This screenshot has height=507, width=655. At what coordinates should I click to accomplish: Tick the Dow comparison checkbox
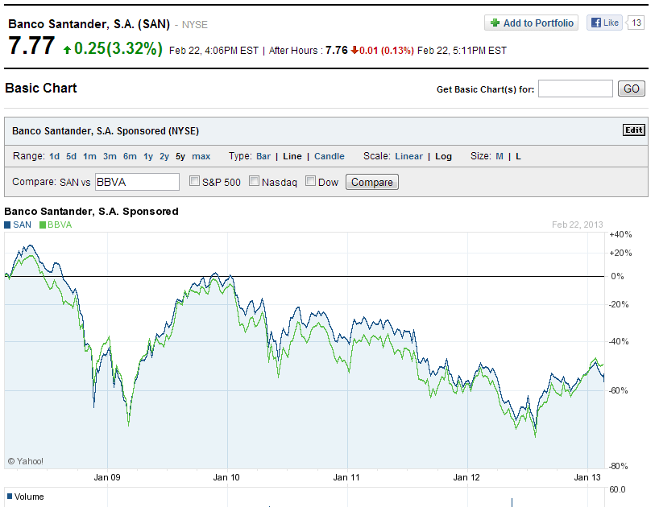pyautogui.click(x=310, y=181)
